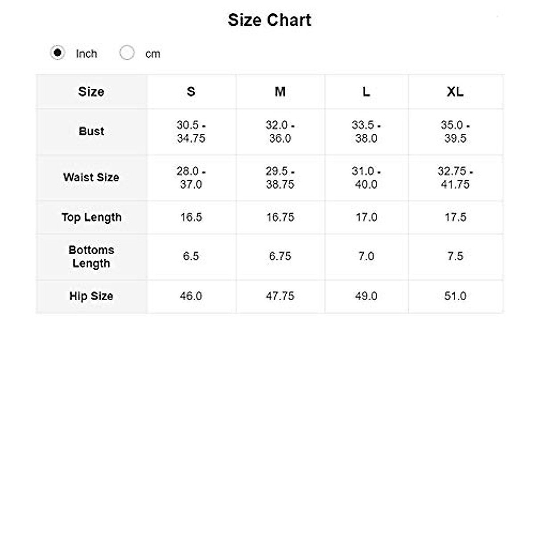
Task: Click the S size column header
Action: (191, 92)
